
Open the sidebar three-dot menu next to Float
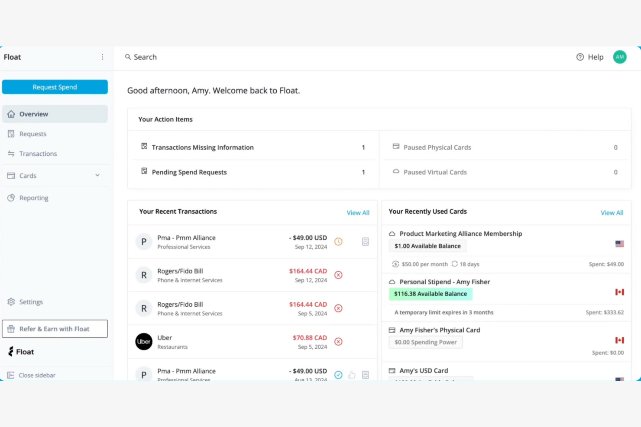click(102, 57)
